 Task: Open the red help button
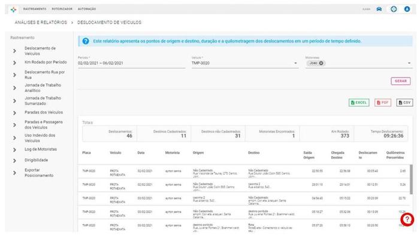click(x=407, y=219)
